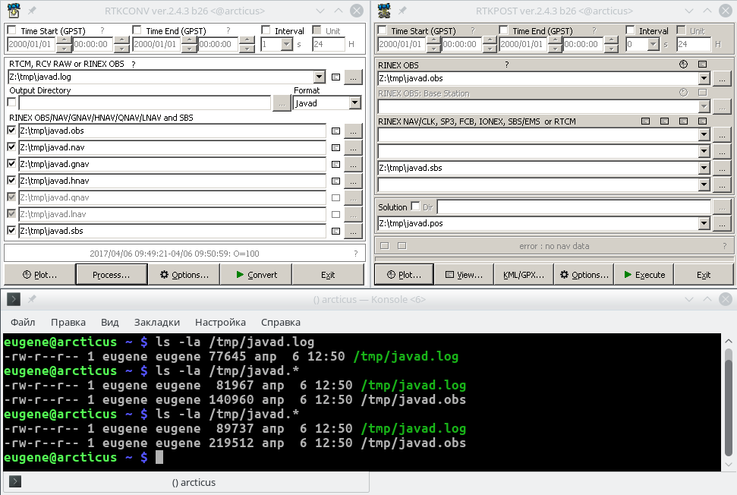The width and height of the screenshot is (737, 495).
Task: Open the Закладки menu in Konsole
Action: tap(156, 322)
